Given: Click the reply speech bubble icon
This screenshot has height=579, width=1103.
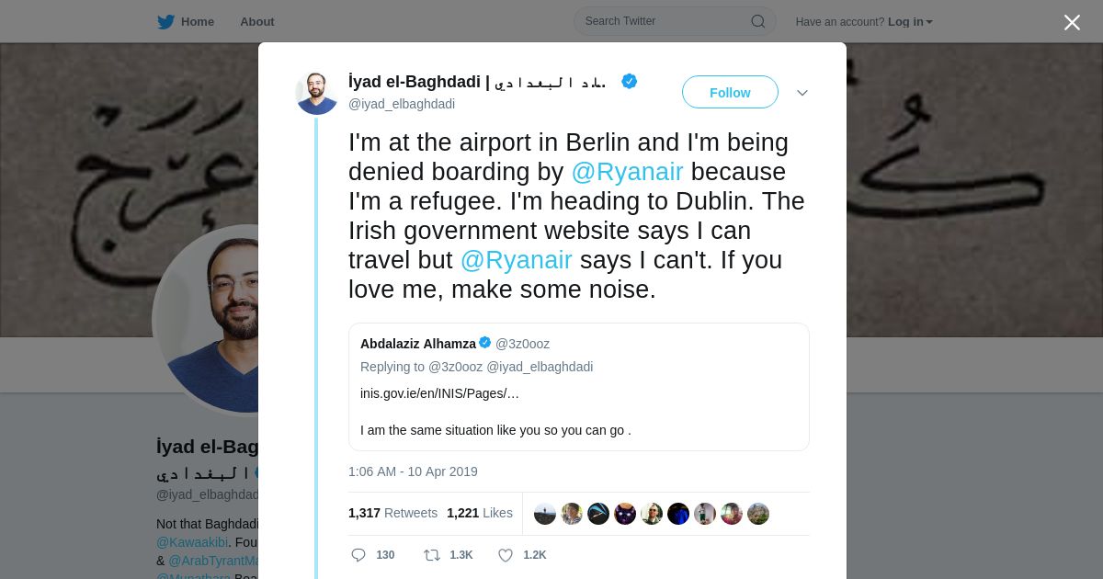Looking at the screenshot, I should (x=358, y=555).
